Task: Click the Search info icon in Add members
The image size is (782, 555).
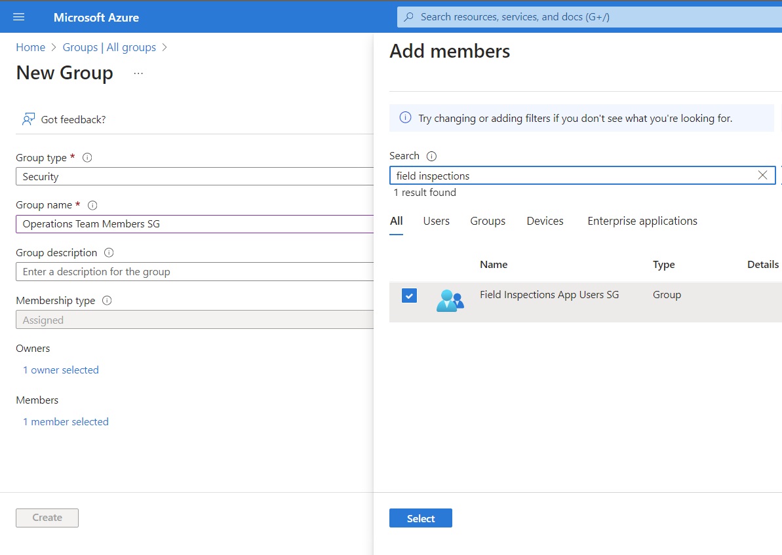Action: pos(431,156)
